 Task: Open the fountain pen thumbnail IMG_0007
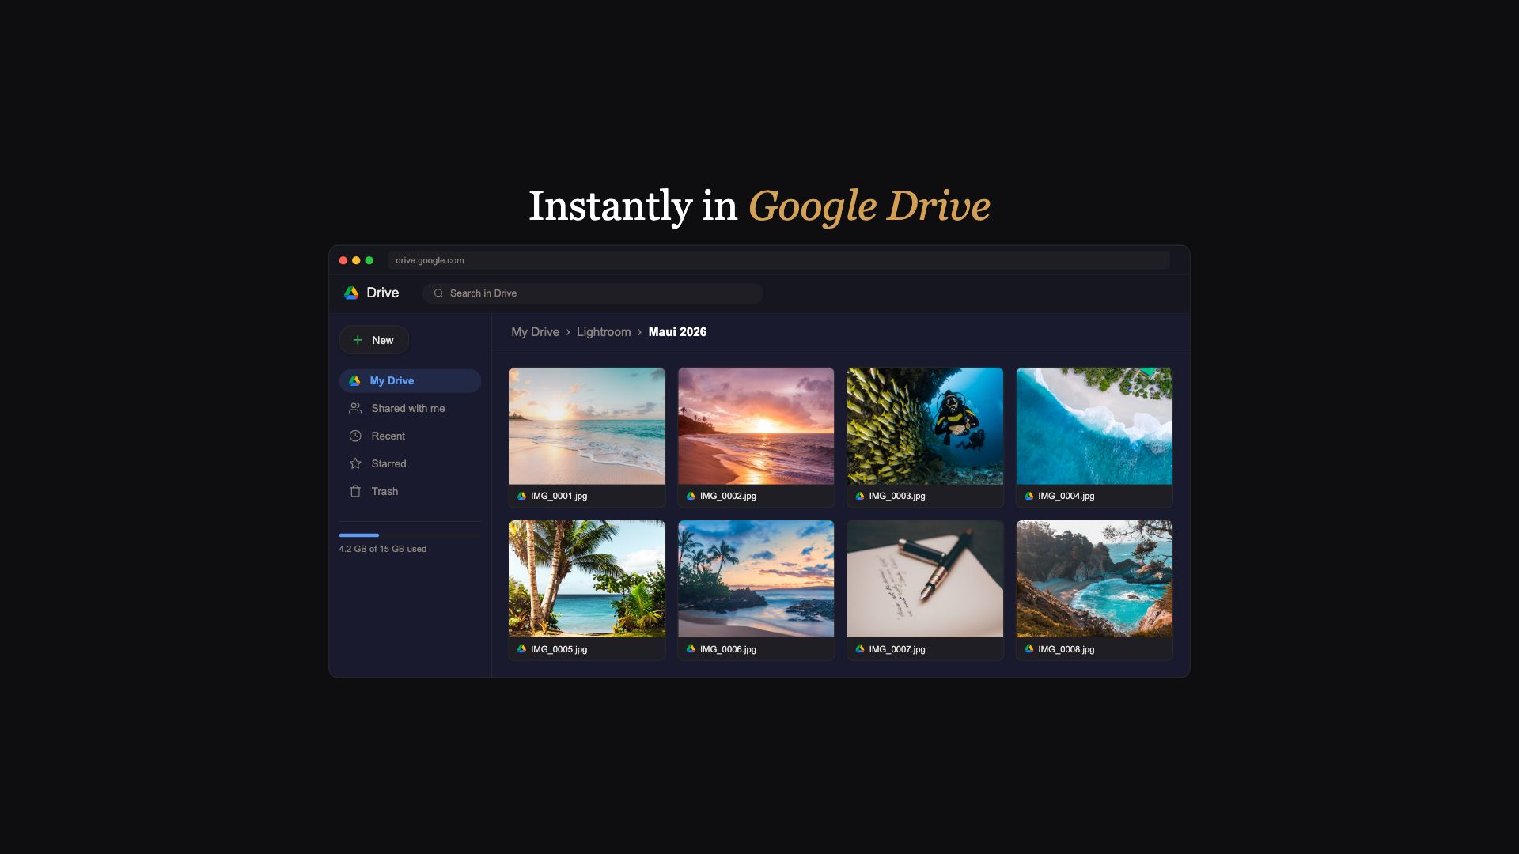(x=925, y=579)
